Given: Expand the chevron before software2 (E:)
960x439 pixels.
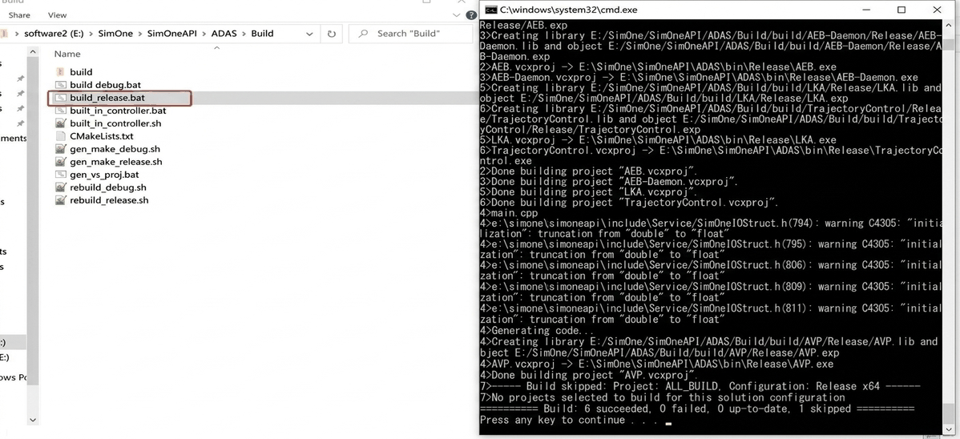Looking at the screenshot, I should click(16, 34).
